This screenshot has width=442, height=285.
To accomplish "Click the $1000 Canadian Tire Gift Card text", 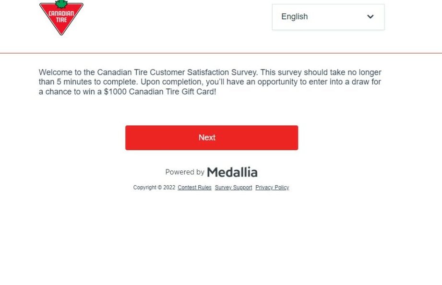I will [159, 92].
